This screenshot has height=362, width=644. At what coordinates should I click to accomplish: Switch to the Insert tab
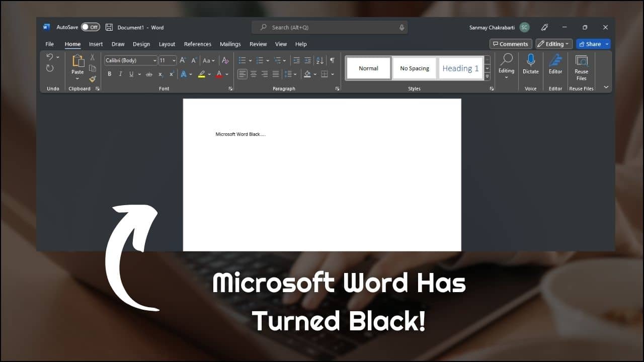pyautogui.click(x=96, y=44)
